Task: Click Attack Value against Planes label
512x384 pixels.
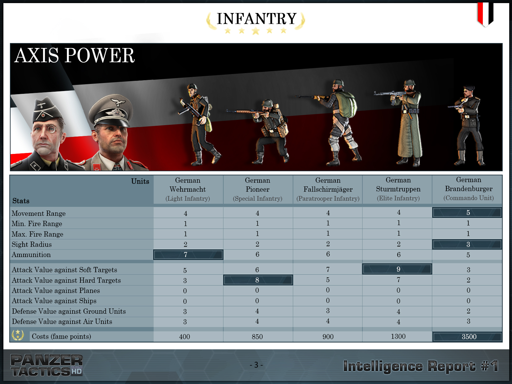Action: tap(56, 290)
